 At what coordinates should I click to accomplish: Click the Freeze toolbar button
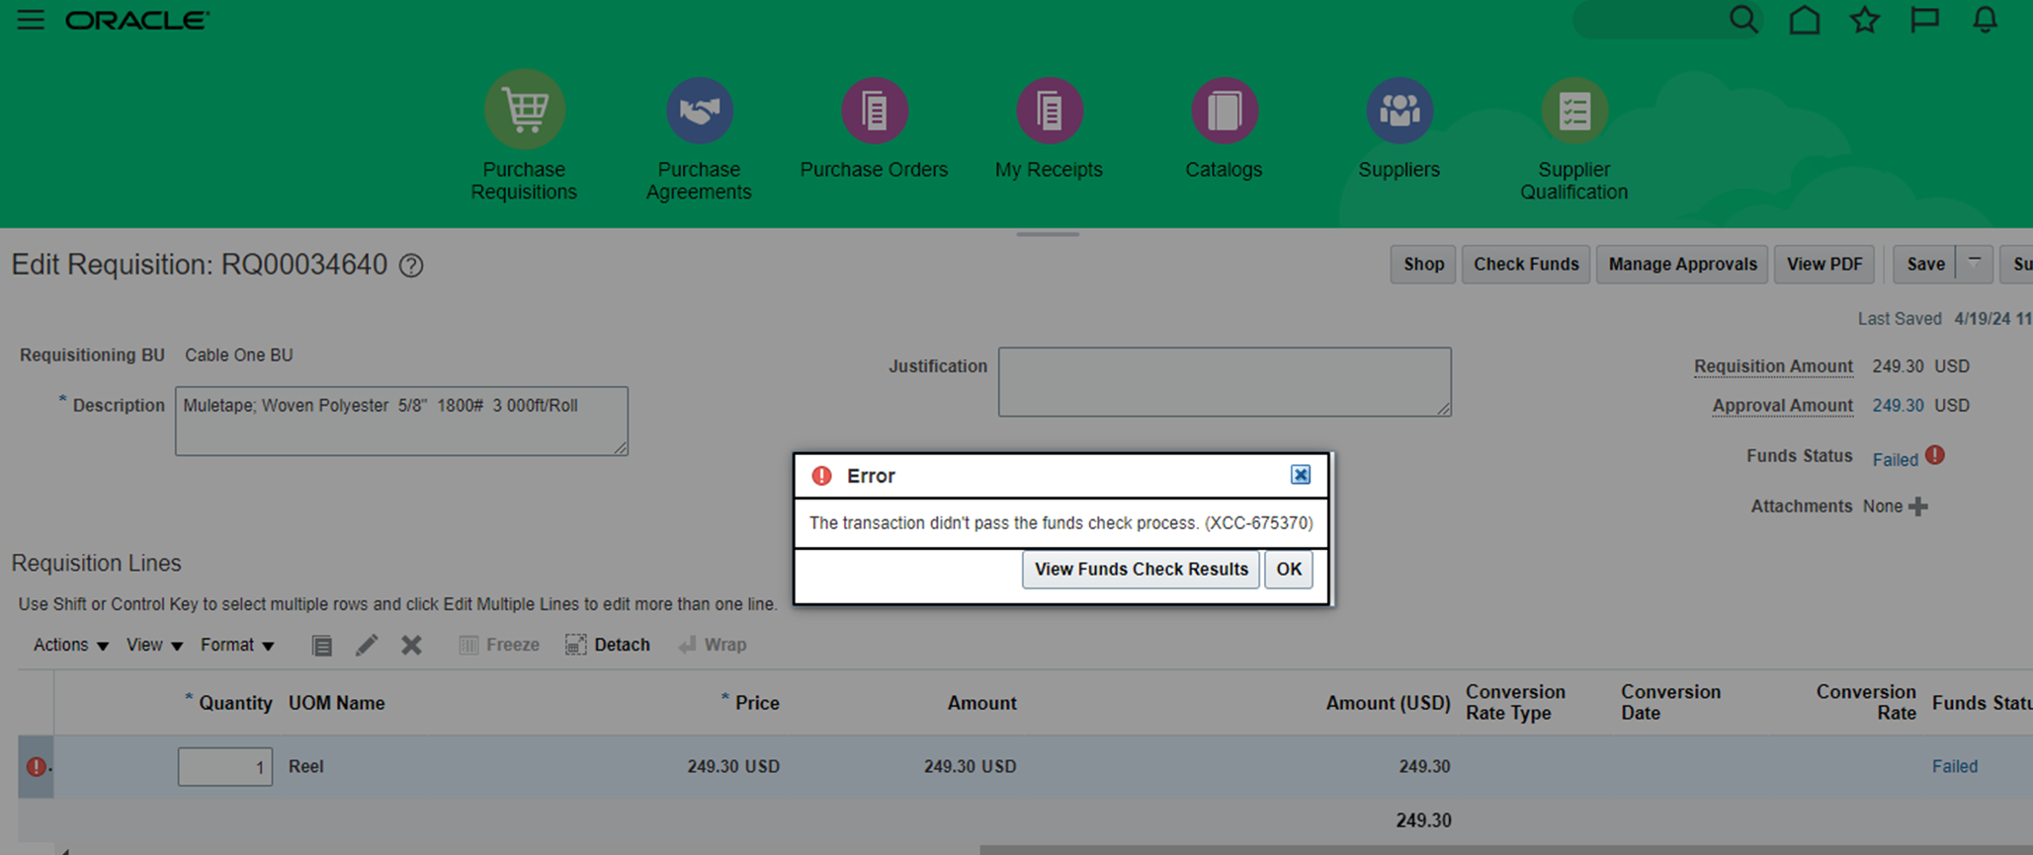(x=499, y=645)
